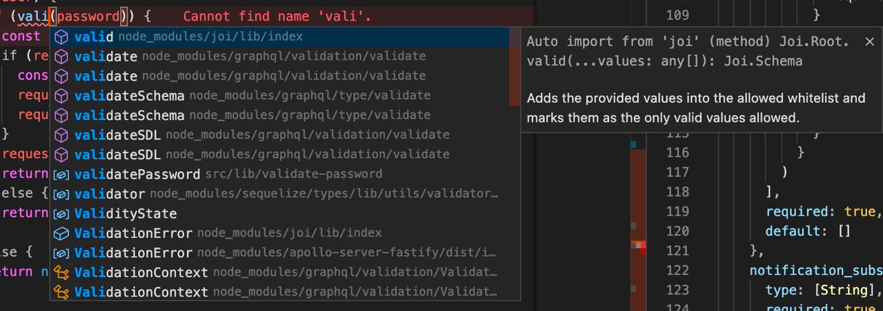Choose validatePassword from src/lib/validate-password
Image resolution: width=883 pixels, height=311 pixels.
(x=284, y=174)
